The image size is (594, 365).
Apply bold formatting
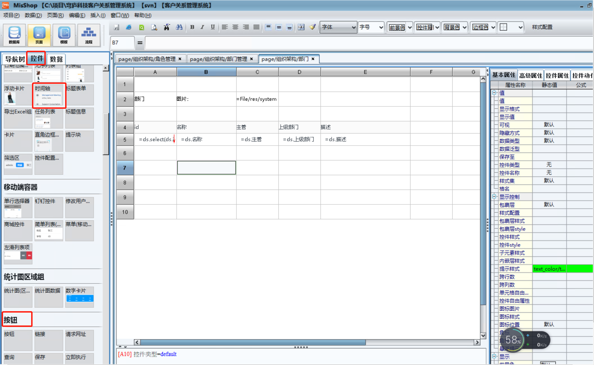(192, 27)
